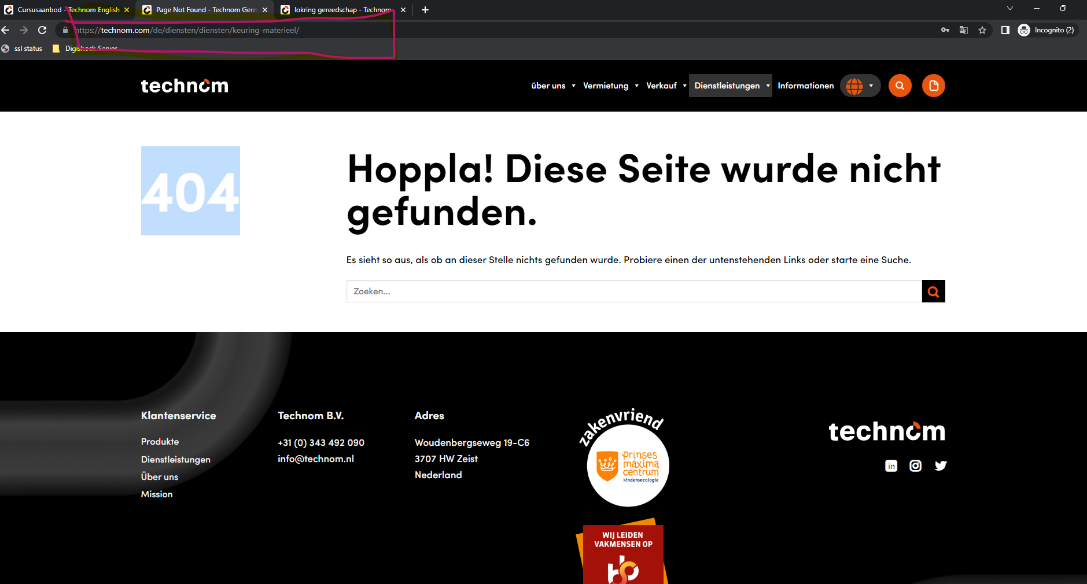Open the Informationen menu item

click(x=806, y=86)
